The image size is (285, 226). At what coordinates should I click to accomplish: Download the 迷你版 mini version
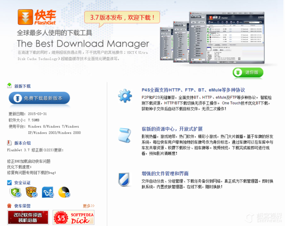tap(248, 72)
